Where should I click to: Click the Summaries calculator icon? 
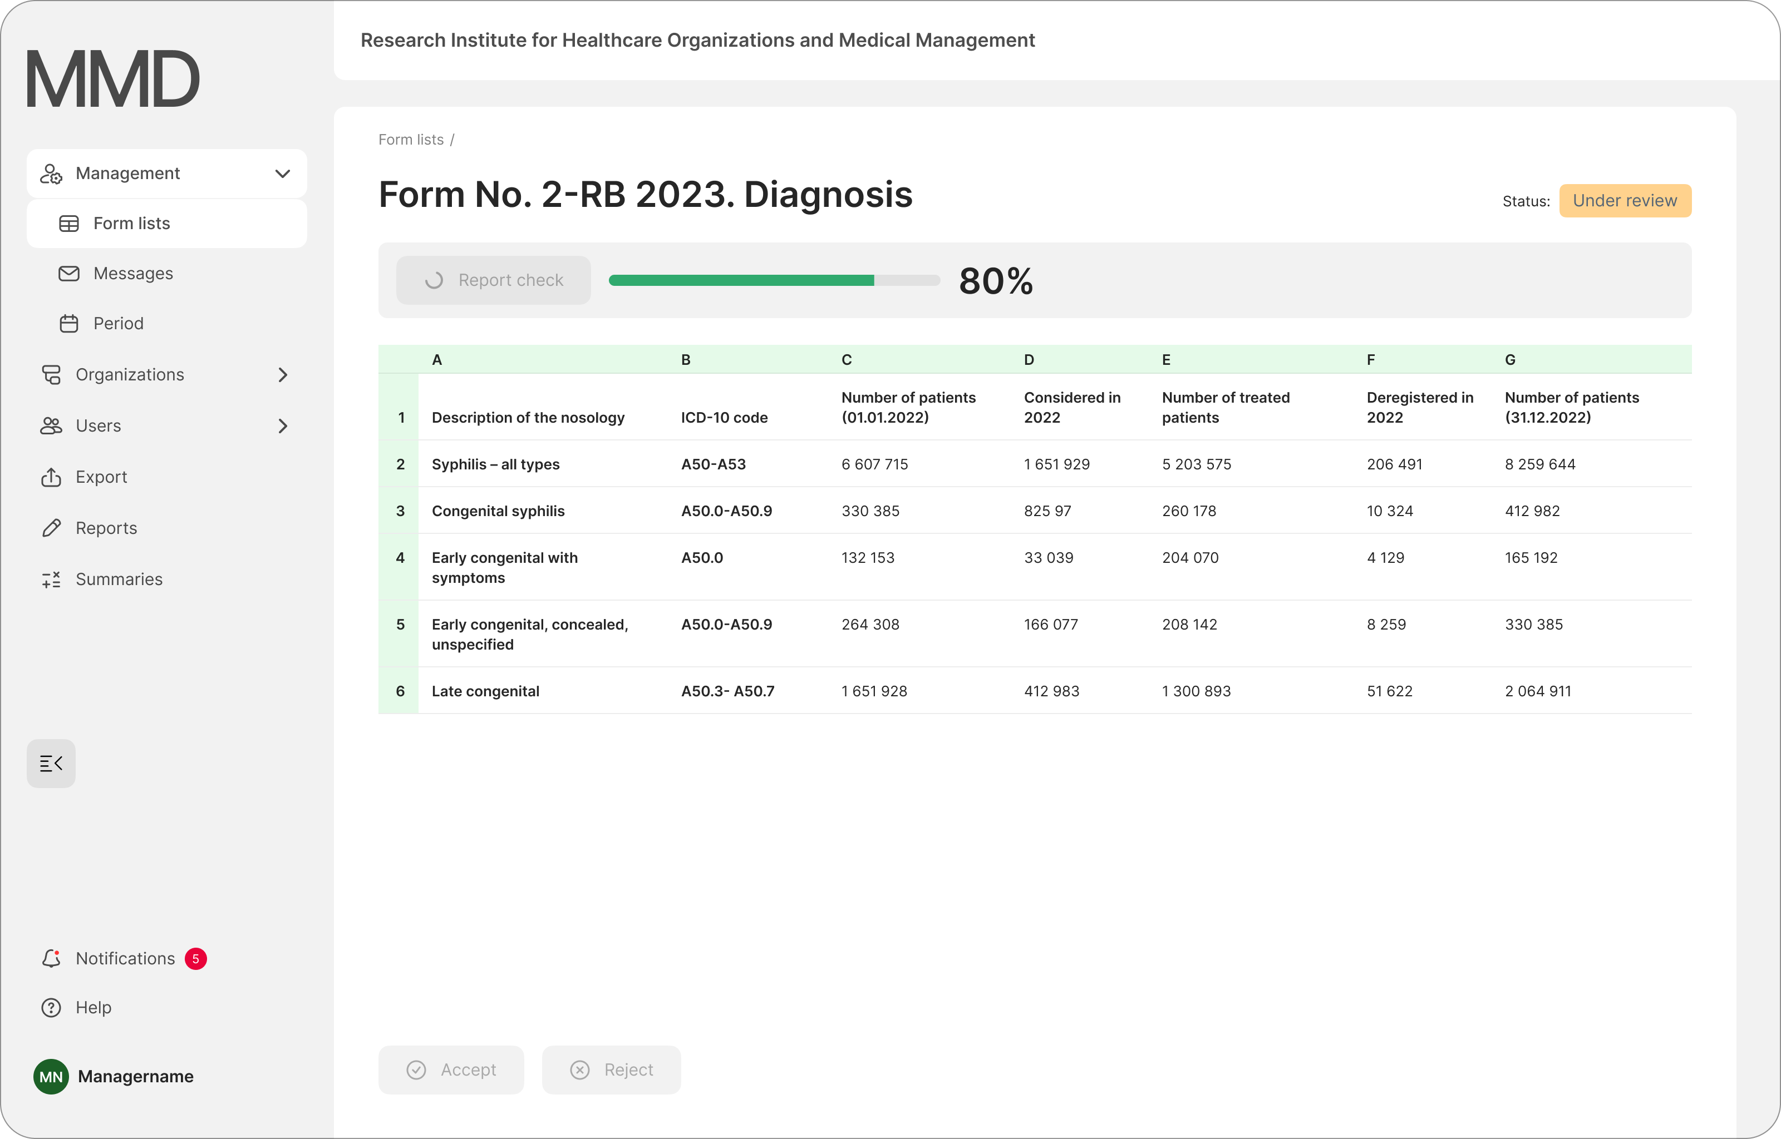point(51,579)
